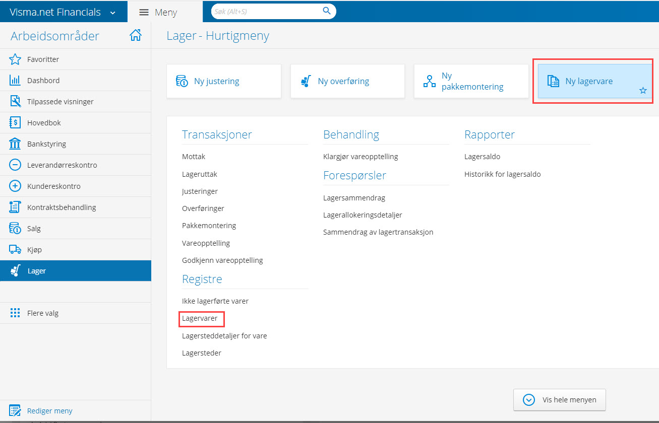Open the Vareopptelling link
659x423 pixels.
pos(206,243)
